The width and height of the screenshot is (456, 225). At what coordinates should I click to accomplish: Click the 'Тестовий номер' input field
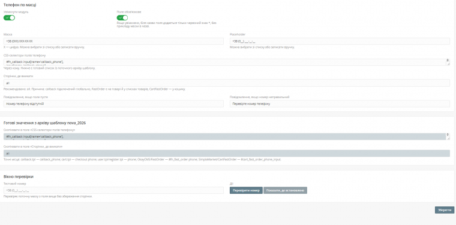[x=113, y=190]
